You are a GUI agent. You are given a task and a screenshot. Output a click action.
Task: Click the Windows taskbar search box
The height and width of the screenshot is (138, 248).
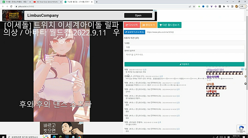(24, 137)
